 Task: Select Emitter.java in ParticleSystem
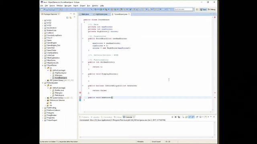[59, 90]
